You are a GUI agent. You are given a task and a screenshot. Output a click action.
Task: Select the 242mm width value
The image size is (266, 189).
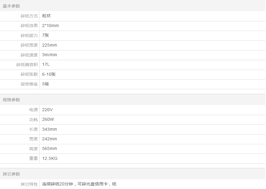click(50, 139)
